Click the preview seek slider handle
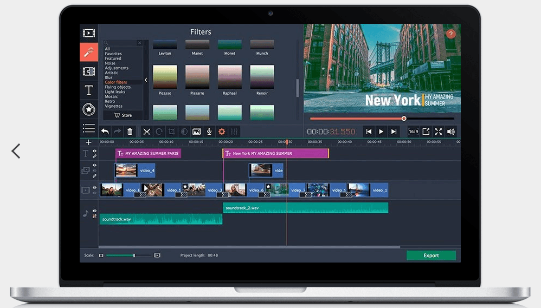This screenshot has height=308, width=541. click(x=404, y=119)
